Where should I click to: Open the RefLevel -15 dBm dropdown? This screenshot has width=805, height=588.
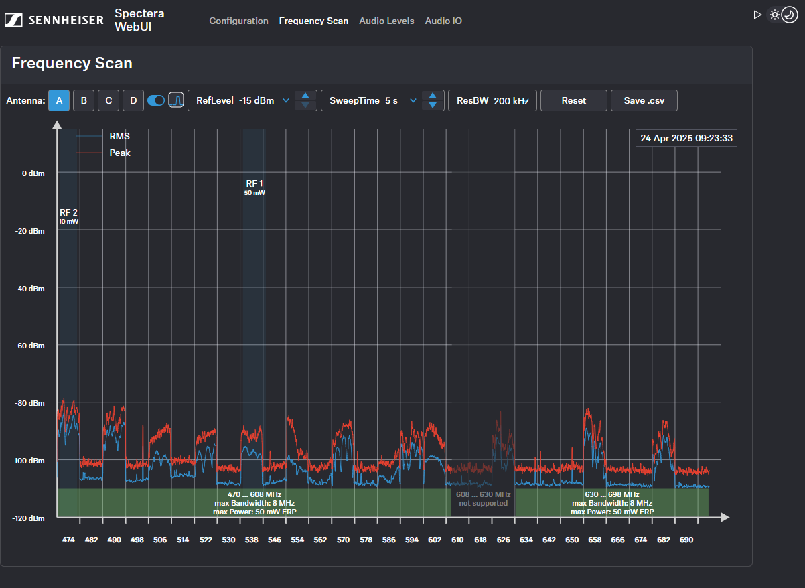(242, 100)
